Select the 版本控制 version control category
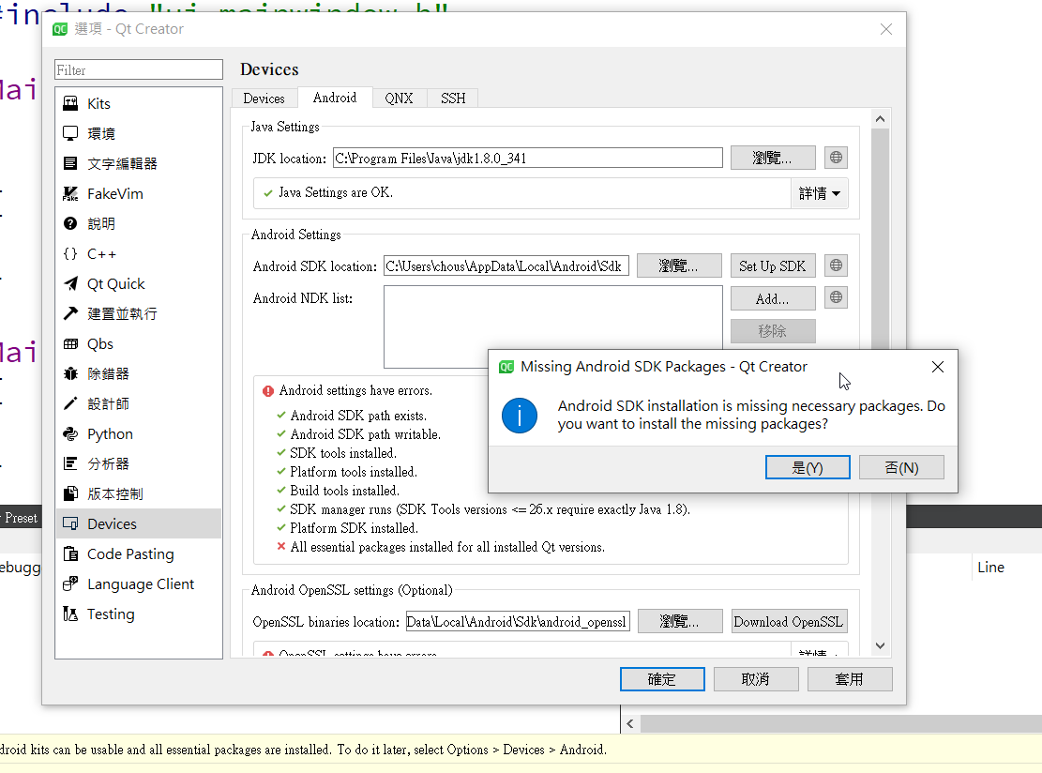The image size is (1042, 773). tap(138, 493)
